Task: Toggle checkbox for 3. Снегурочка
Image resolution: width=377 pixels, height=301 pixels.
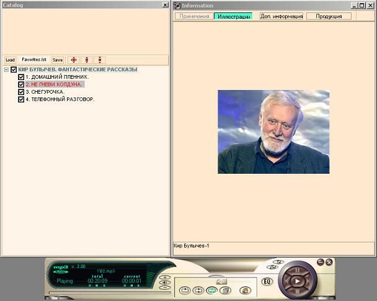Action: click(x=21, y=92)
